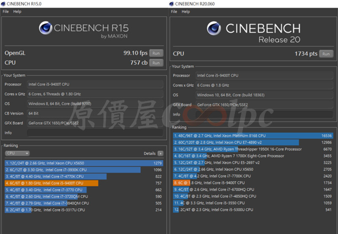Run the CPU test in Cinebench R20
The image size is (338, 234).
[326, 54]
